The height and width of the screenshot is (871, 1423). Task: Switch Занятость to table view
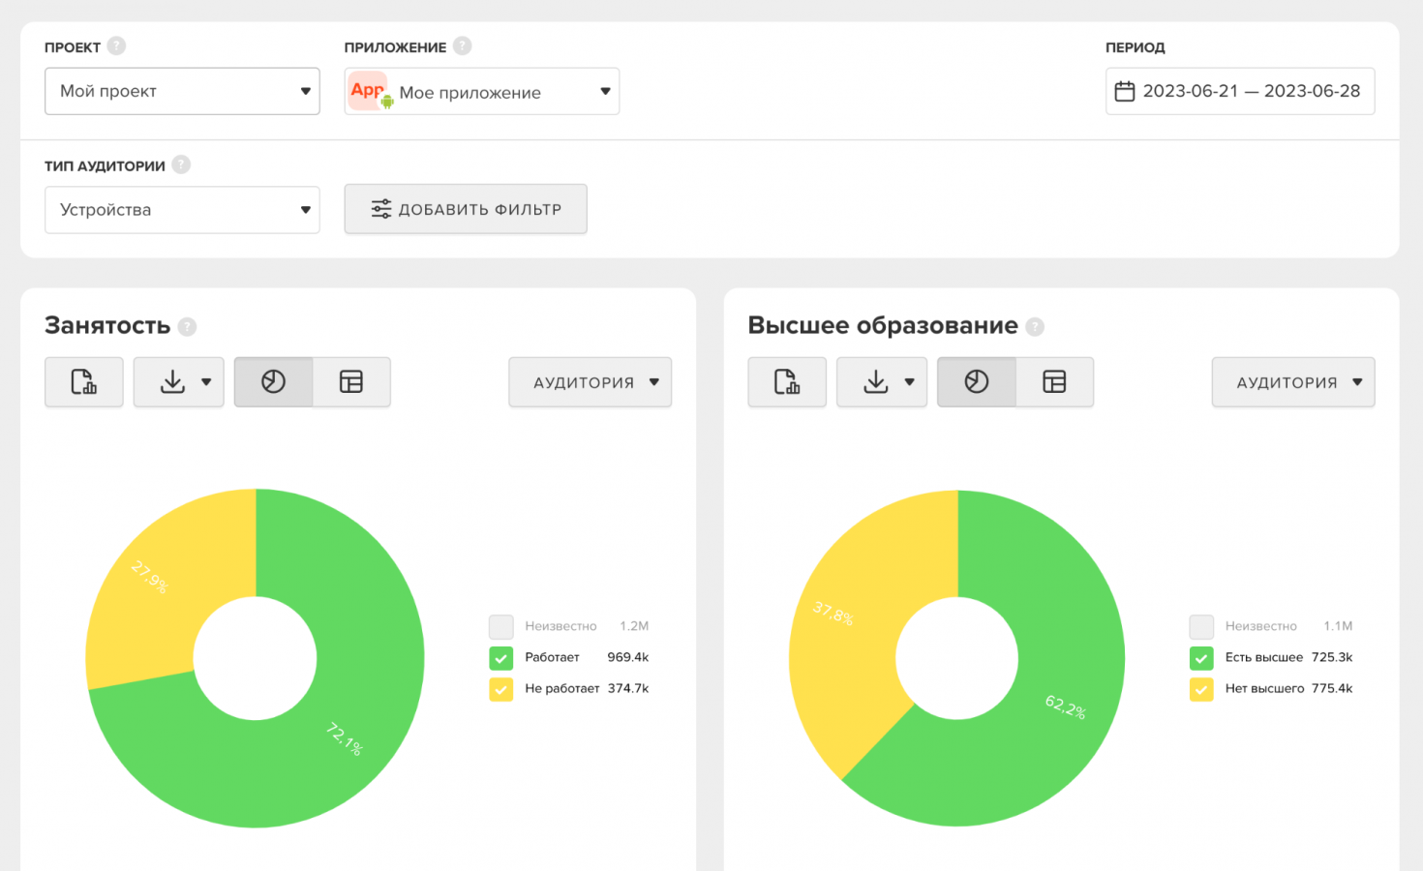351,382
